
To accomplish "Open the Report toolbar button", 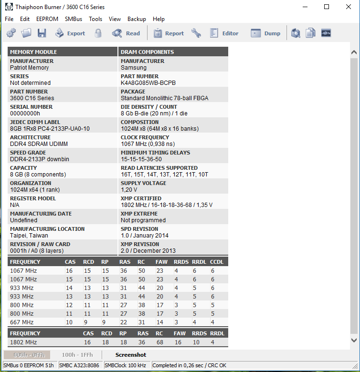I will tap(169, 33).
